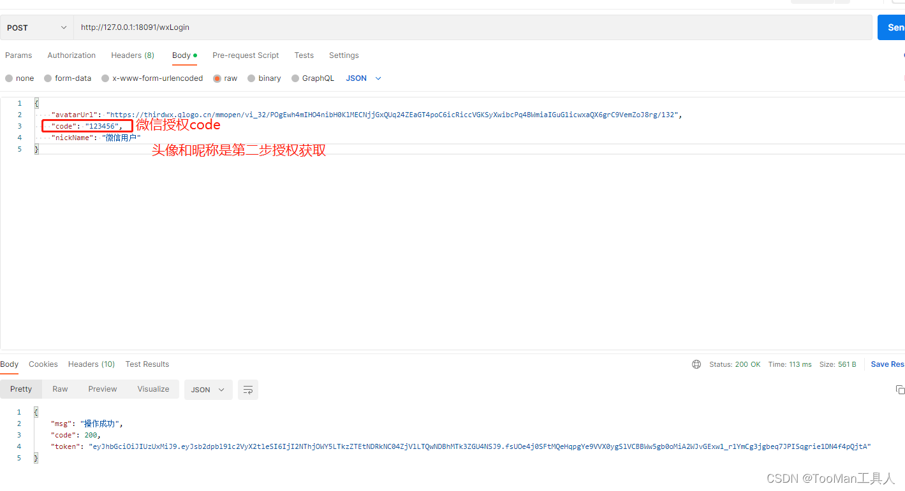This screenshot has width=905, height=491.
Task: Click the globe network information icon
Action: (696, 364)
